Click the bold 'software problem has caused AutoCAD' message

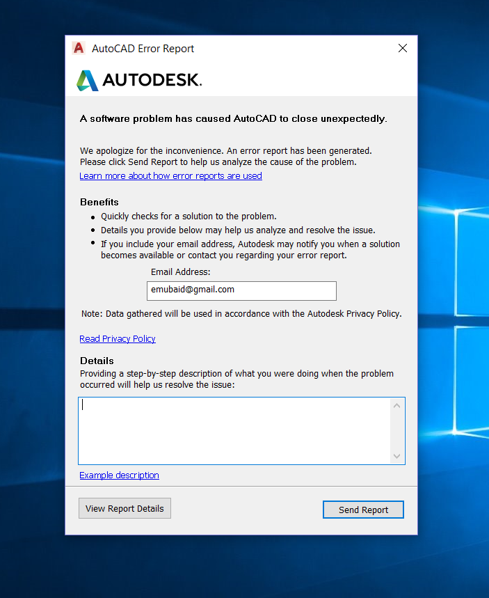click(x=234, y=118)
